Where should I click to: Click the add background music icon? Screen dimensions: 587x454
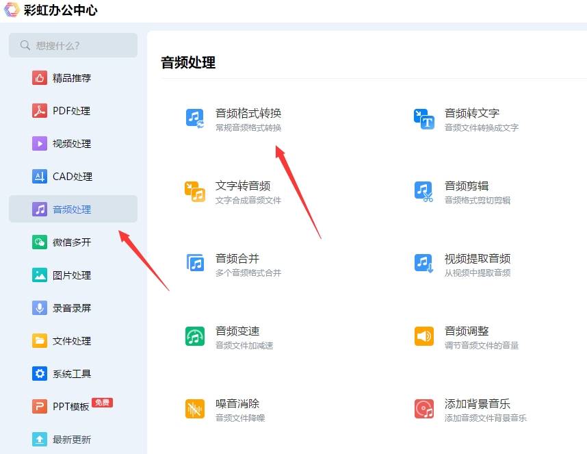pos(424,409)
